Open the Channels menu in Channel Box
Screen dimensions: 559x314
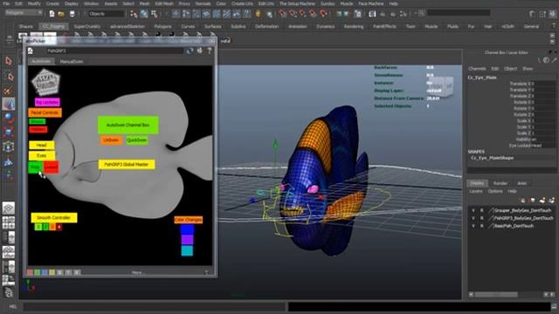(477, 68)
